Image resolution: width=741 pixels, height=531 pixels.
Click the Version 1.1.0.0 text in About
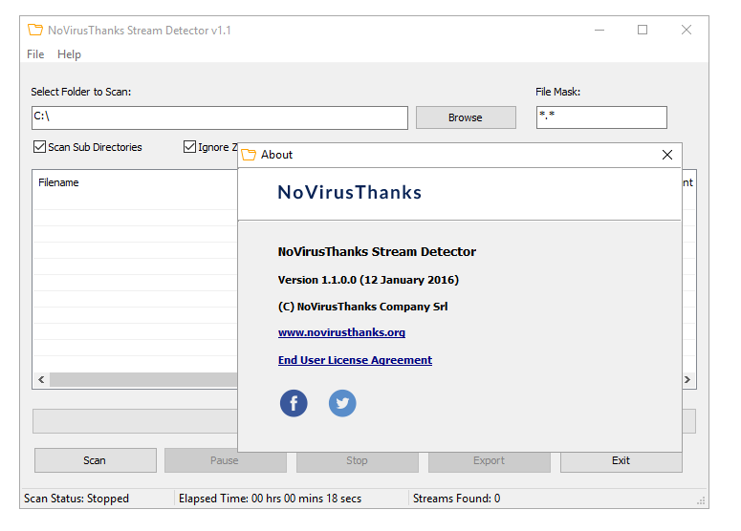coord(368,280)
